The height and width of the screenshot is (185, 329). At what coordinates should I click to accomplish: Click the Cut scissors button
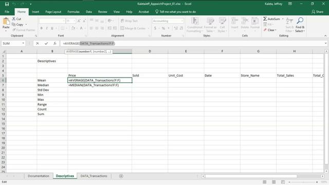[x=16, y=19]
